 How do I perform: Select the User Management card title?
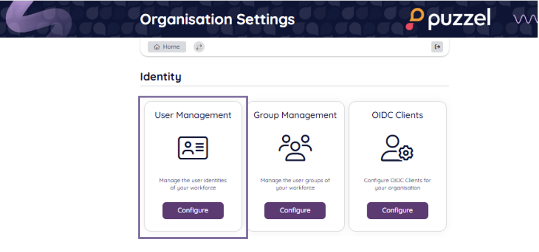point(193,115)
